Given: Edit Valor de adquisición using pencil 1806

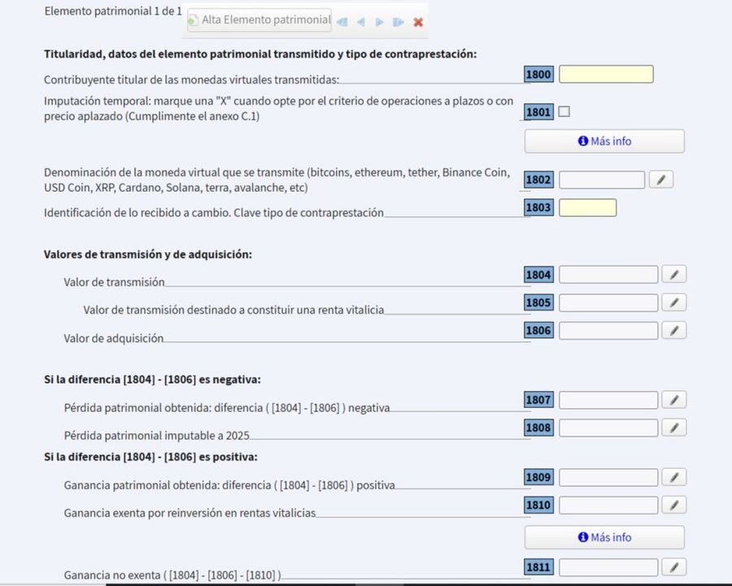Looking at the screenshot, I should (673, 331).
